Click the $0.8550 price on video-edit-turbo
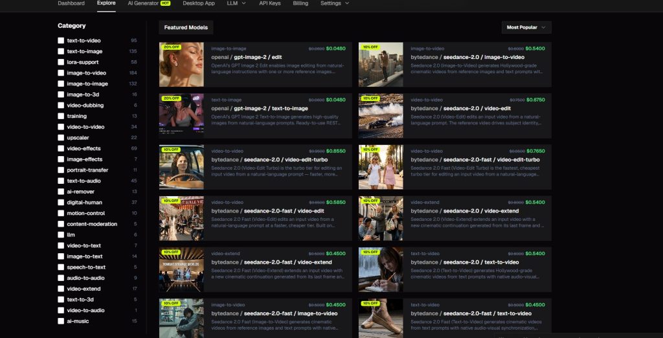This screenshot has height=338, width=663. click(336, 151)
